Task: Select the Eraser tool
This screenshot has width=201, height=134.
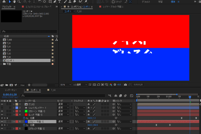Action: click(74, 2)
